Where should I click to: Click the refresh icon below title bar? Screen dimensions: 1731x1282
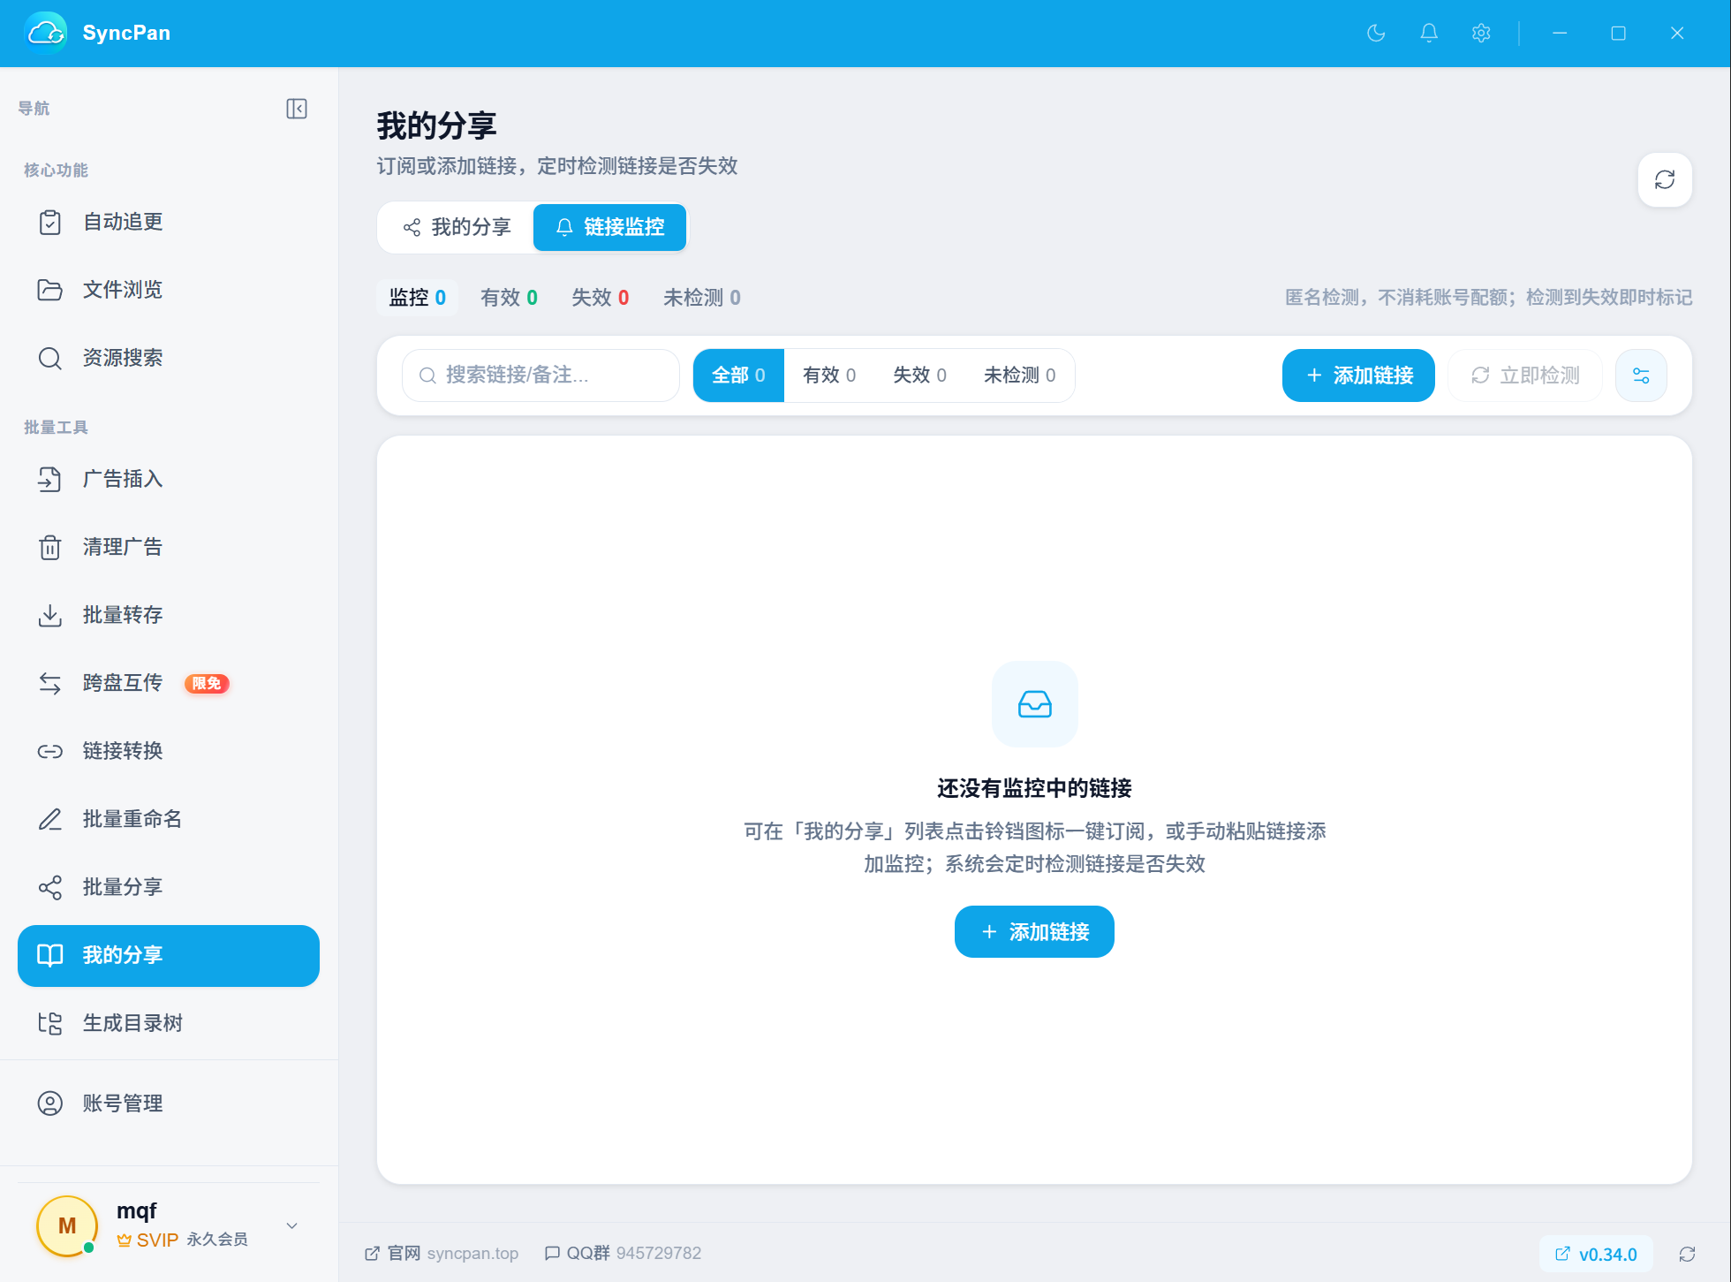pos(1665,180)
